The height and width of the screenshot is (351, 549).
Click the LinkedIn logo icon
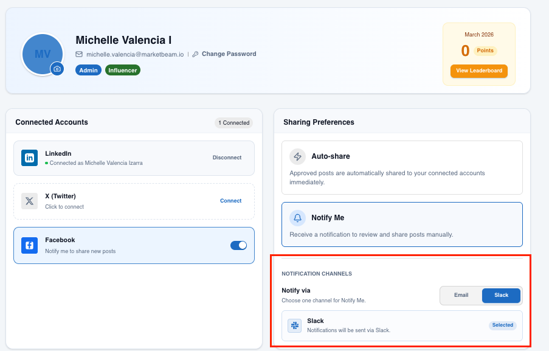coord(29,158)
